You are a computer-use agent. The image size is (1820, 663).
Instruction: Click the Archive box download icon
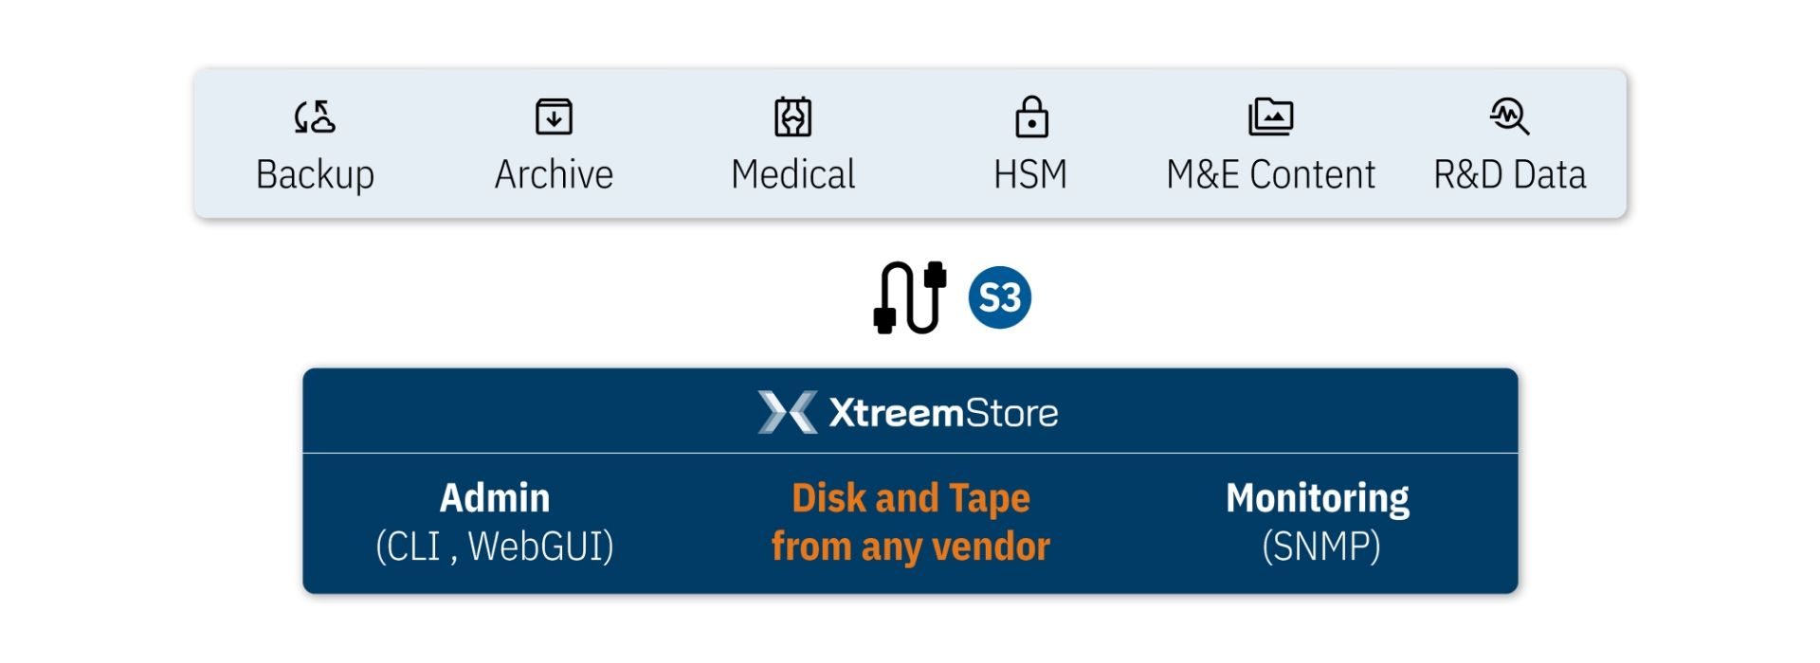[554, 117]
